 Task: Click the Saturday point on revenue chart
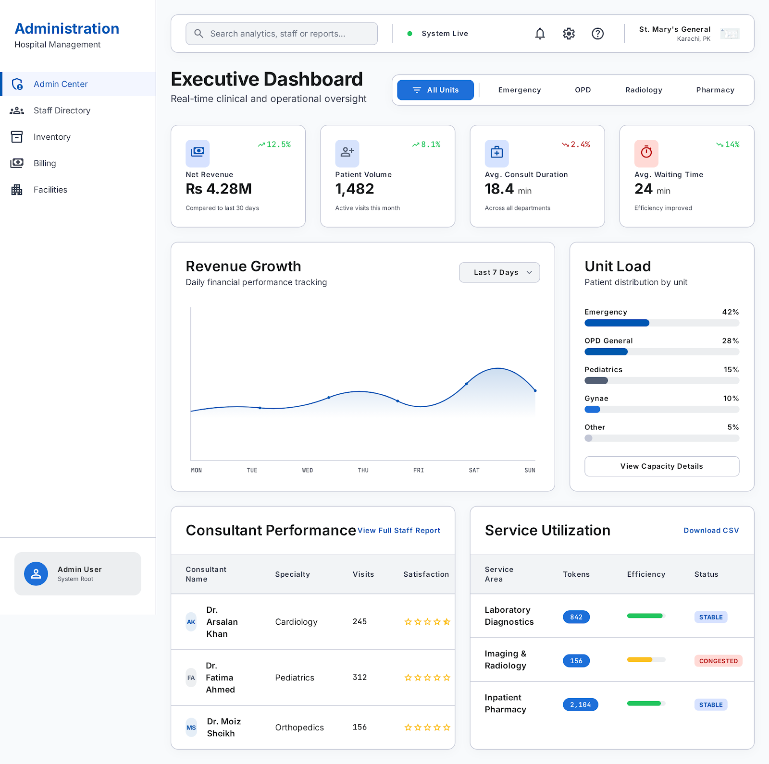[466, 384]
